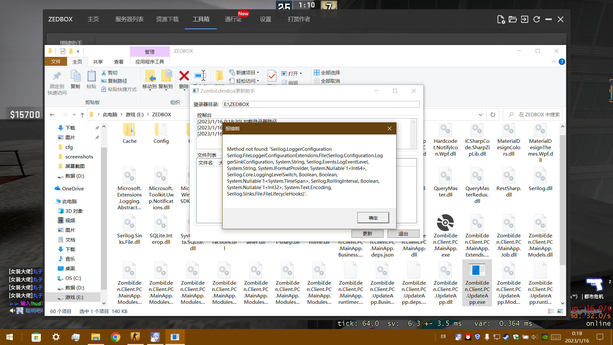The height and width of the screenshot is (345, 613).
Task: Click the 确定 button in error dialog
Action: click(373, 218)
